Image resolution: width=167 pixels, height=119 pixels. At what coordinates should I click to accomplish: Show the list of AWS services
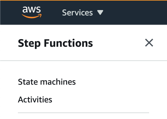tap(83, 12)
